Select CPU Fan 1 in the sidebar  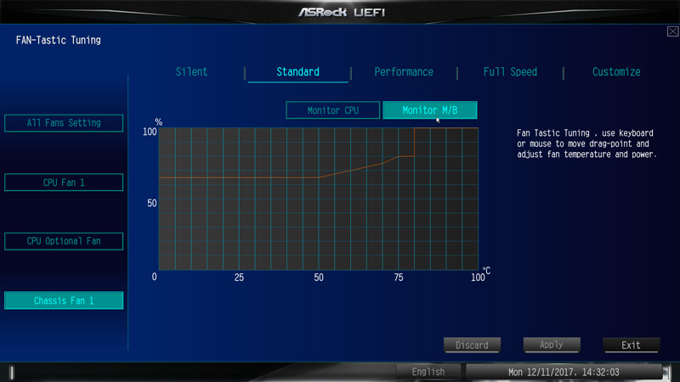coord(64,183)
